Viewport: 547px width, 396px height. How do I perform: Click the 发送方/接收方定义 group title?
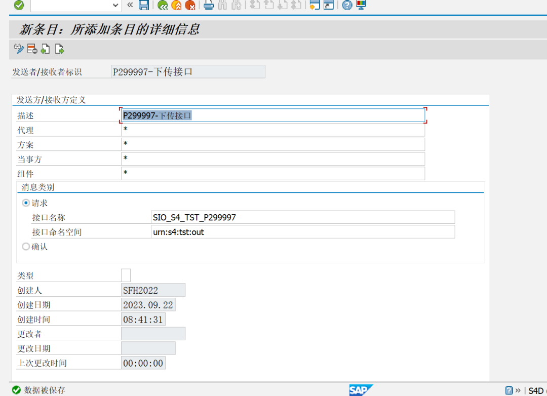51,100
